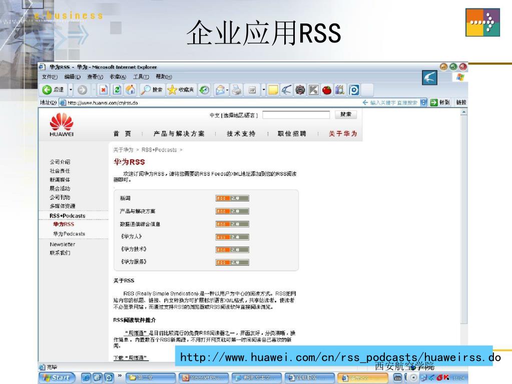The width and height of the screenshot is (512, 384).
Task: Click the blue P toolbar icon
Action: 354,89
